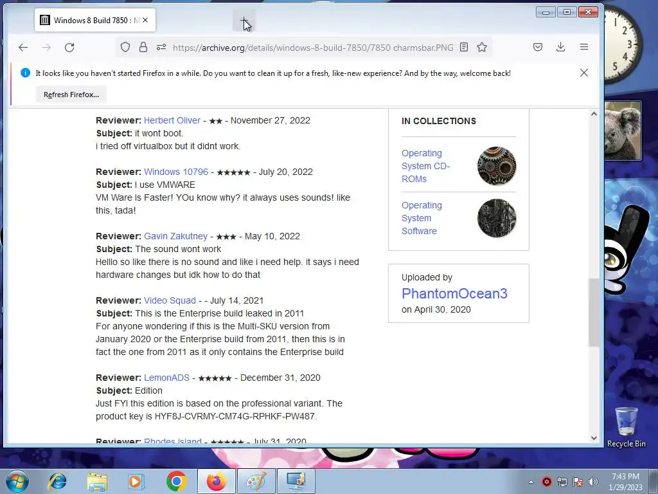This screenshot has height=494, width=658.
Task: Click the review date 'November 27, 2022'
Action: pyautogui.click(x=271, y=120)
